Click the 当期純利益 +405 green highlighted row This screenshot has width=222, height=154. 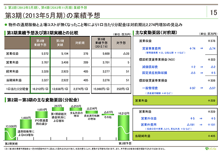175,136
